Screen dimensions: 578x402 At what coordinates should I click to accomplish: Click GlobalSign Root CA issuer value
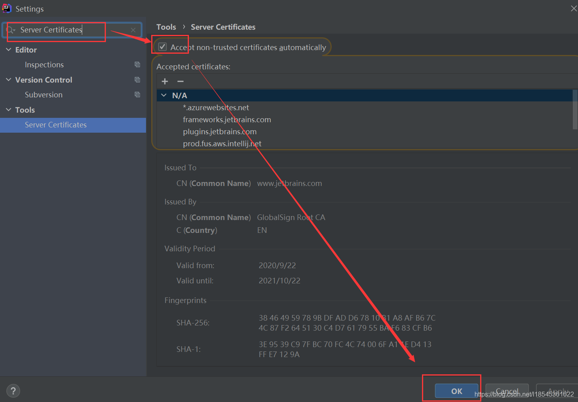tap(291, 217)
